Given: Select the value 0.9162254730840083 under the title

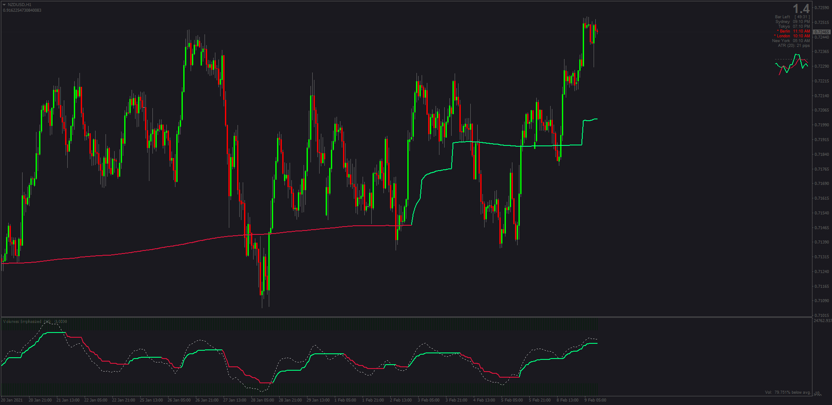Looking at the screenshot, I should [22, 10].
